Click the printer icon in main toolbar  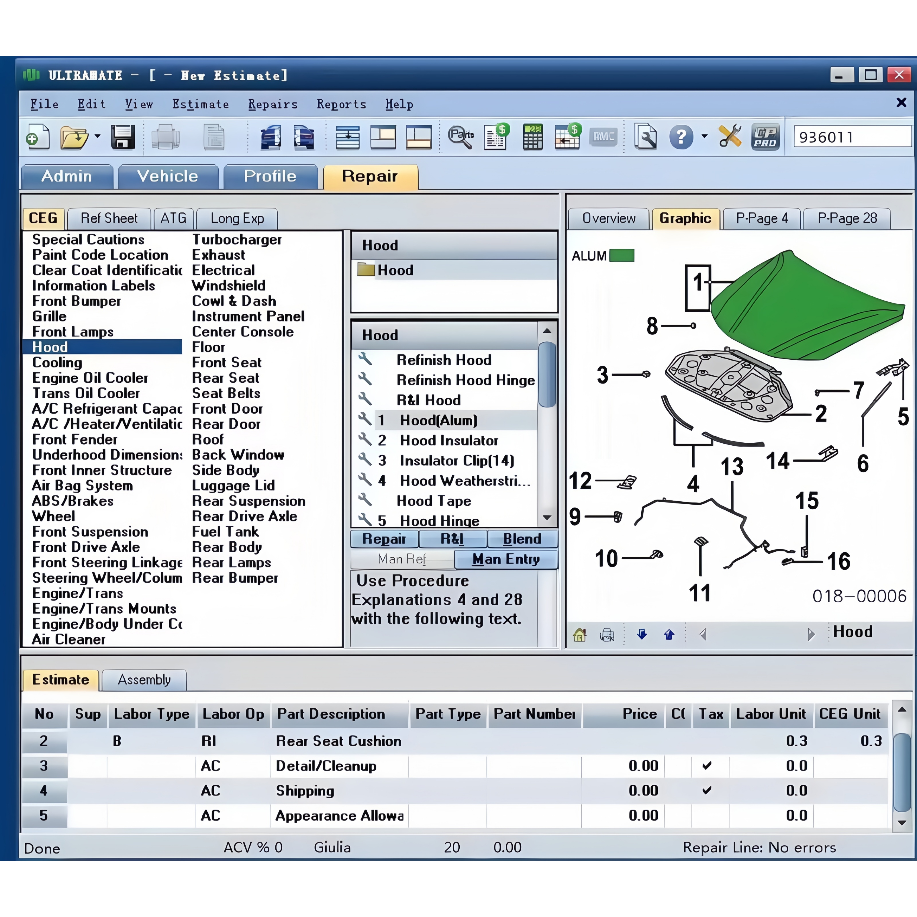pos(165,137)
